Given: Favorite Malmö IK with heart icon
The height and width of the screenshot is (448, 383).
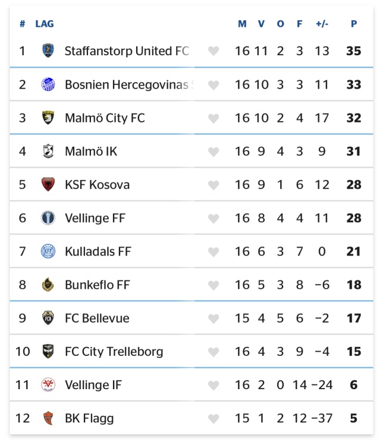Looking at the screenshot, I should [214, 152].
